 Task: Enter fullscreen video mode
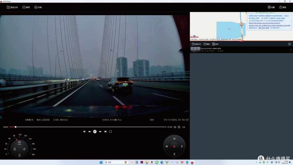click(111, 132)
